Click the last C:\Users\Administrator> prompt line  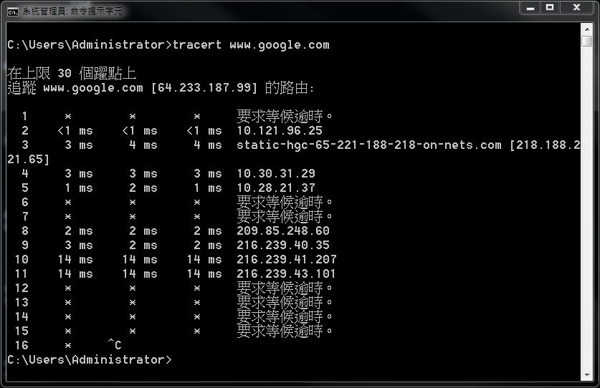90,359
